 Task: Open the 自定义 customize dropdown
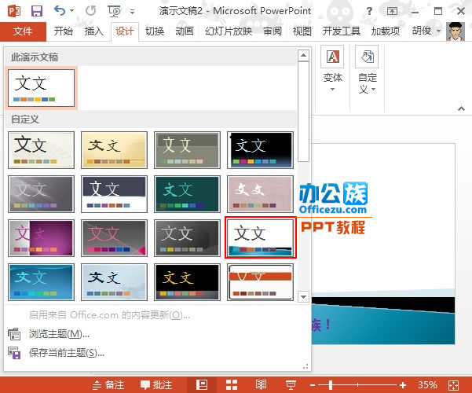368,69
